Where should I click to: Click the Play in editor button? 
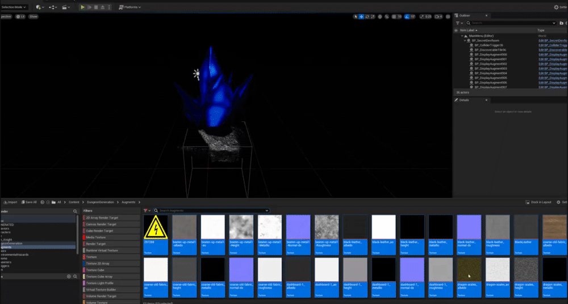coord(82,7)
